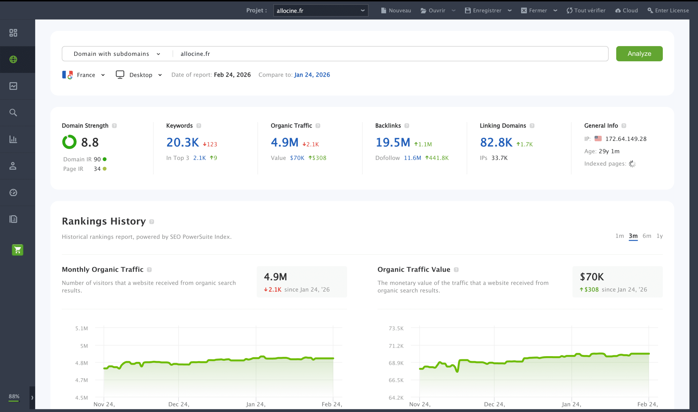
Task: Open the project selector dropdown
Action: [x=320, y=11]
